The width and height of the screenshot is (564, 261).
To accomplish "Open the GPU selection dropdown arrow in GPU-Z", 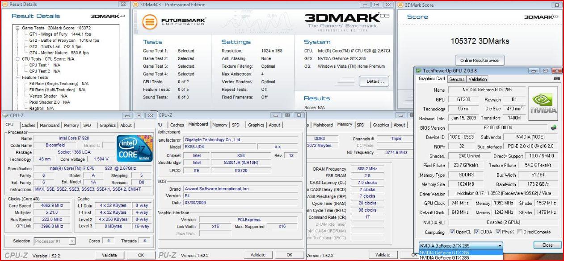I will click(x=500, y=246).
